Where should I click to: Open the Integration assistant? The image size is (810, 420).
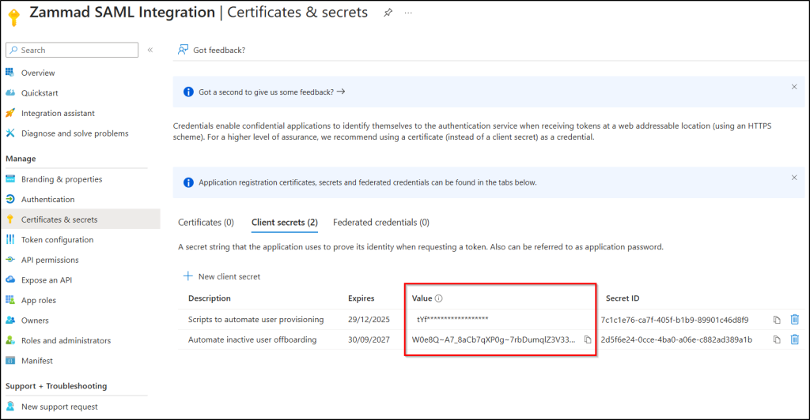(x=58, y=114)
